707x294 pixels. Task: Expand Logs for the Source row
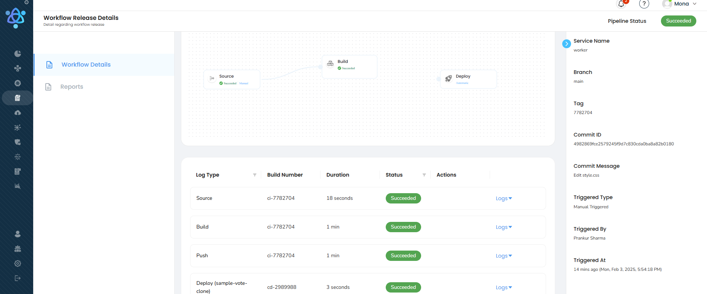[x=504, y=198]
